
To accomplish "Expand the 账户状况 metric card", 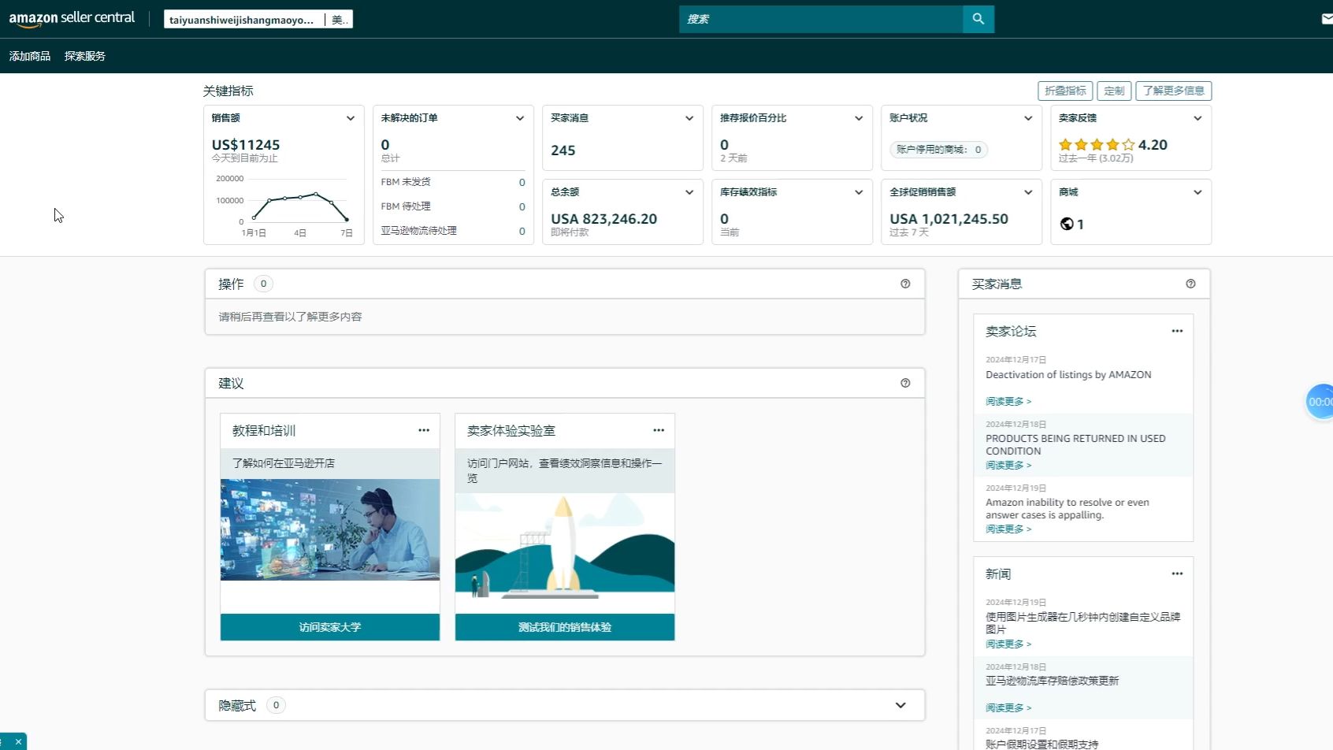I will [x=1028, y=118].
